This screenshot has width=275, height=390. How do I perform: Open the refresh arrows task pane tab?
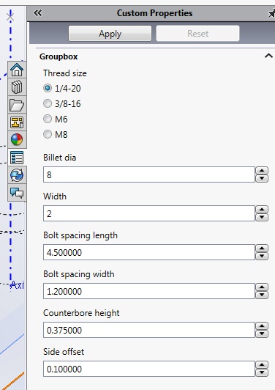pyautogui.click(x=17, y=175)
